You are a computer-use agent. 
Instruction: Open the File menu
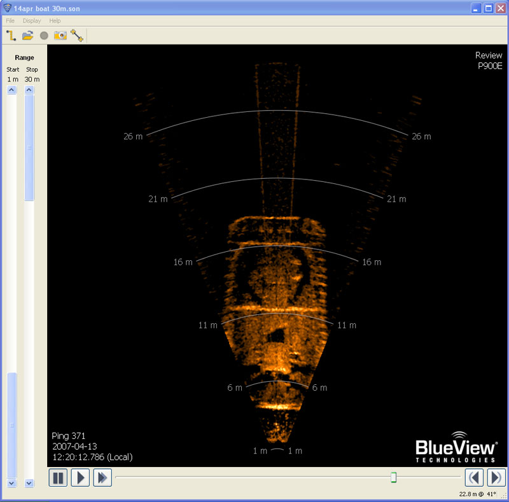(10, 20)
